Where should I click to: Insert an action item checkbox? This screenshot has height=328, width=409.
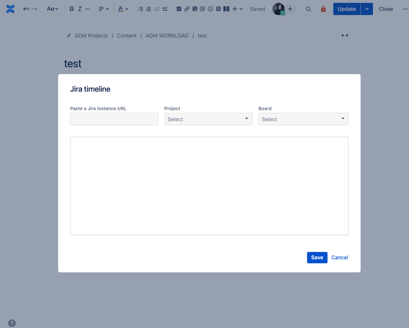pyautogui.click(x=179, y=9)
